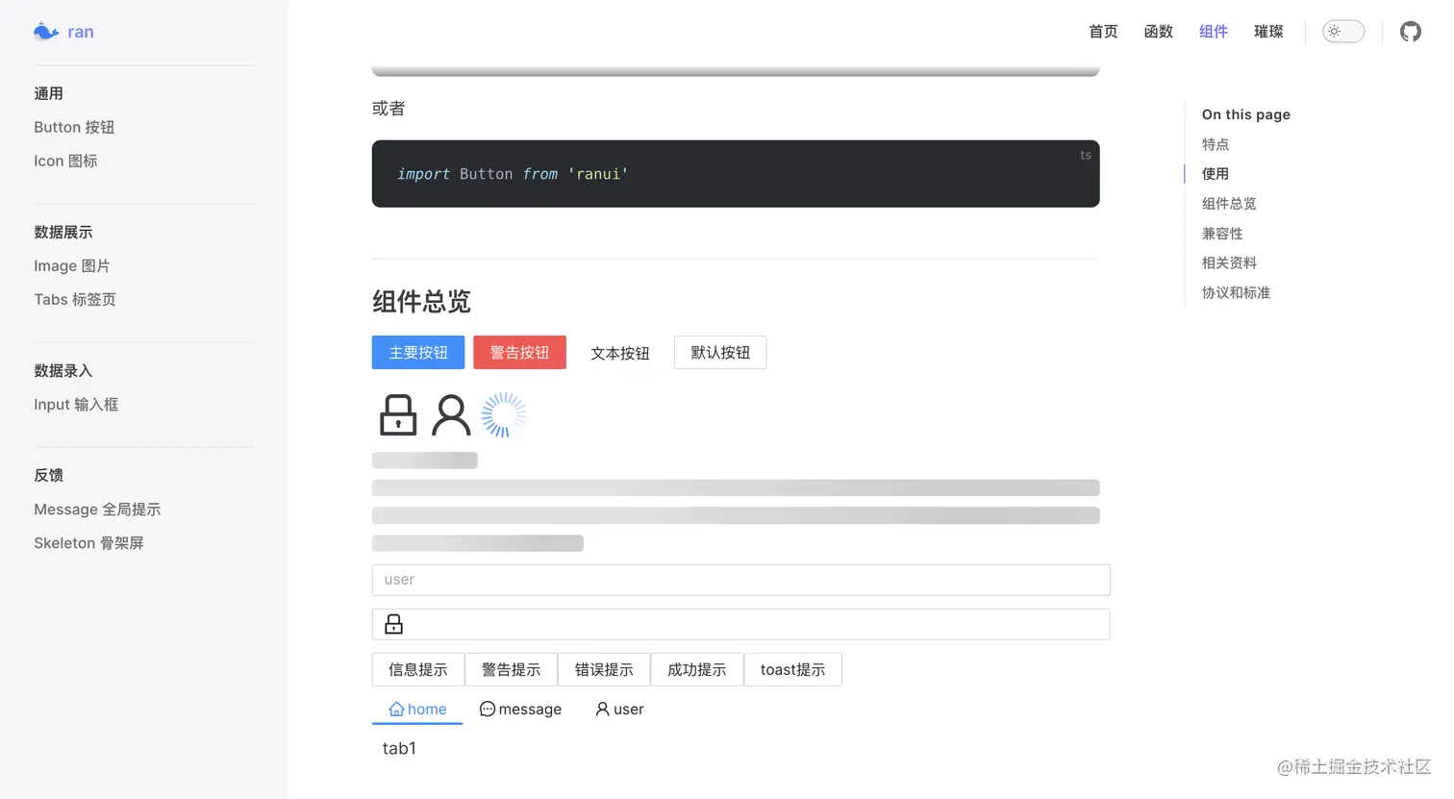Trigger the 成功提示 message button
This screenshot has width=1454, height=799.
tap(697, 669)
